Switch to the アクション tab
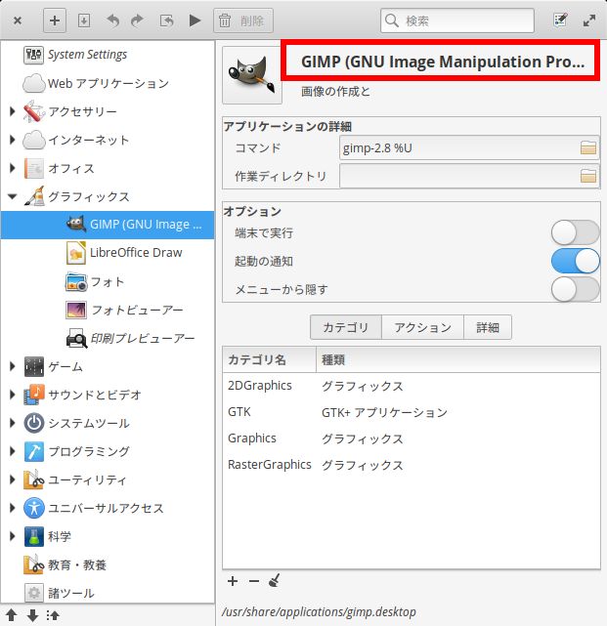 tap(423, 327)
